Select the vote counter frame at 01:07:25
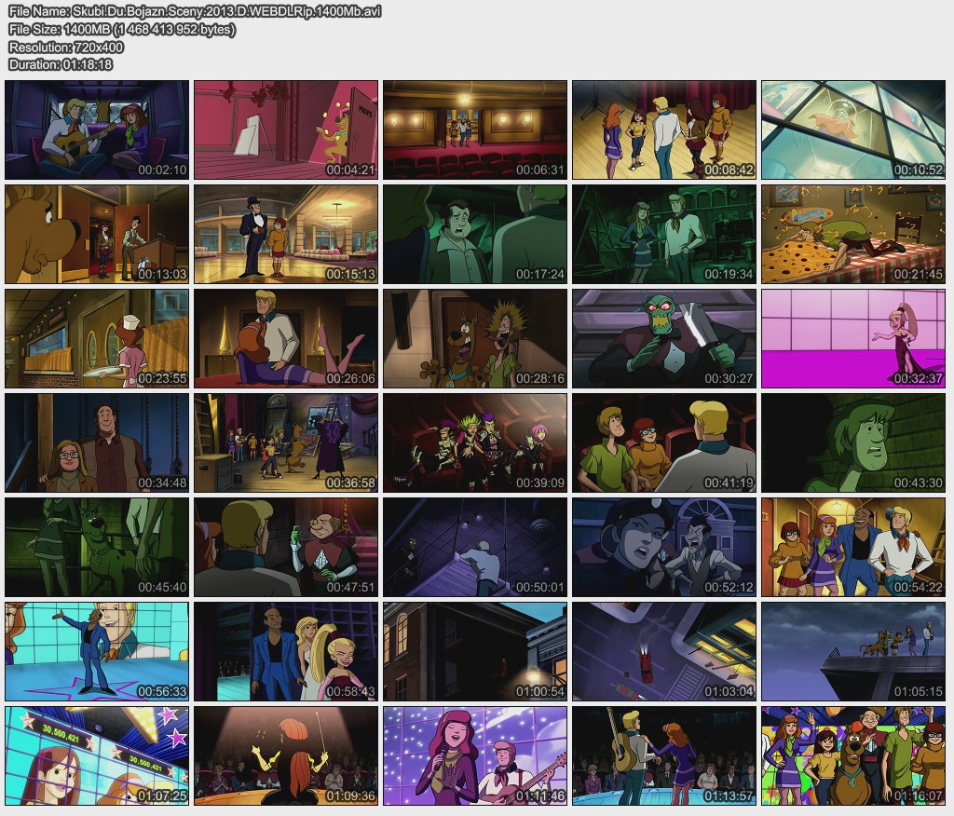This screenshot has height=816, width=954. coord(97,755)
